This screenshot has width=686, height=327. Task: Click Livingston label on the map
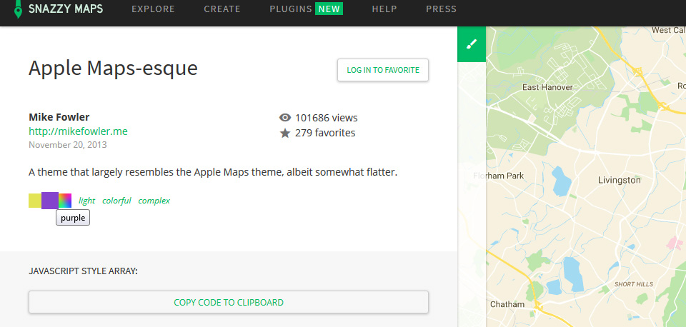coord(619,180)
